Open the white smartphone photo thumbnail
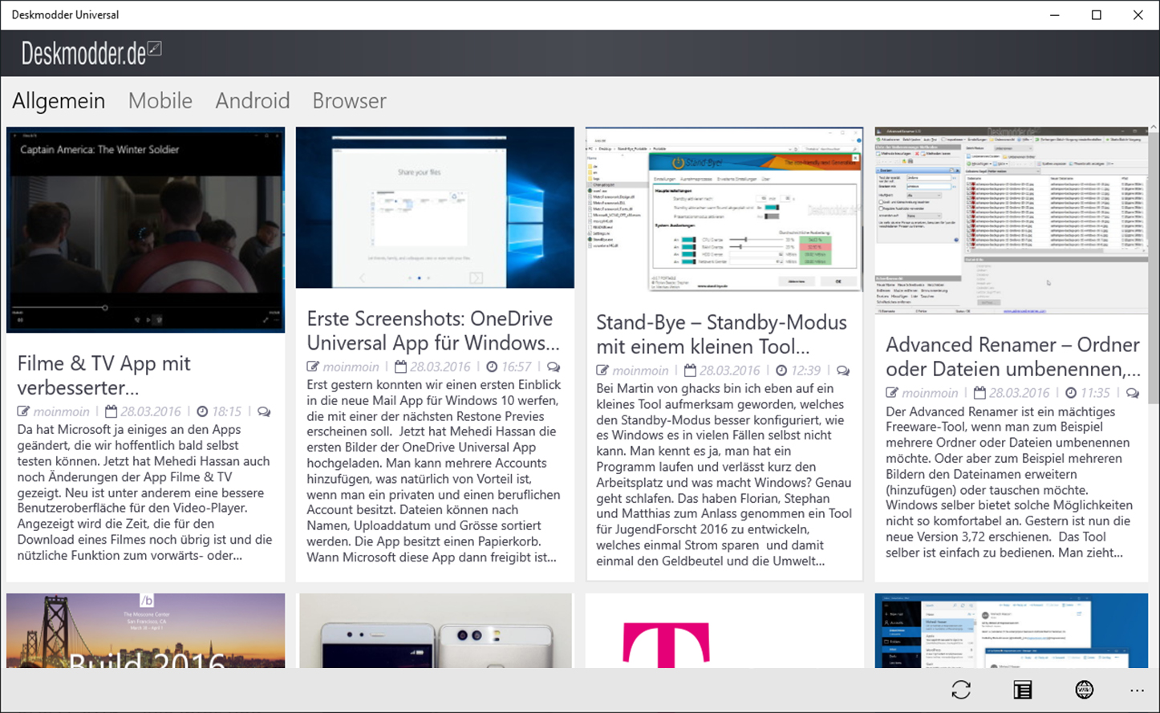Viewport: 1160px width, 713px height. coord(435,630)
